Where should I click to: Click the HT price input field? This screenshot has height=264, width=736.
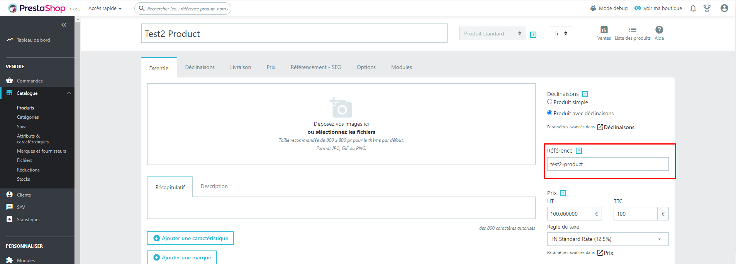click(x=569, y=214)
